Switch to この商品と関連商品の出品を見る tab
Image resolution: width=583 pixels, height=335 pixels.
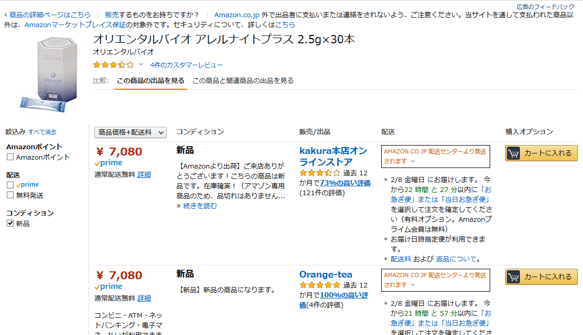243,80
